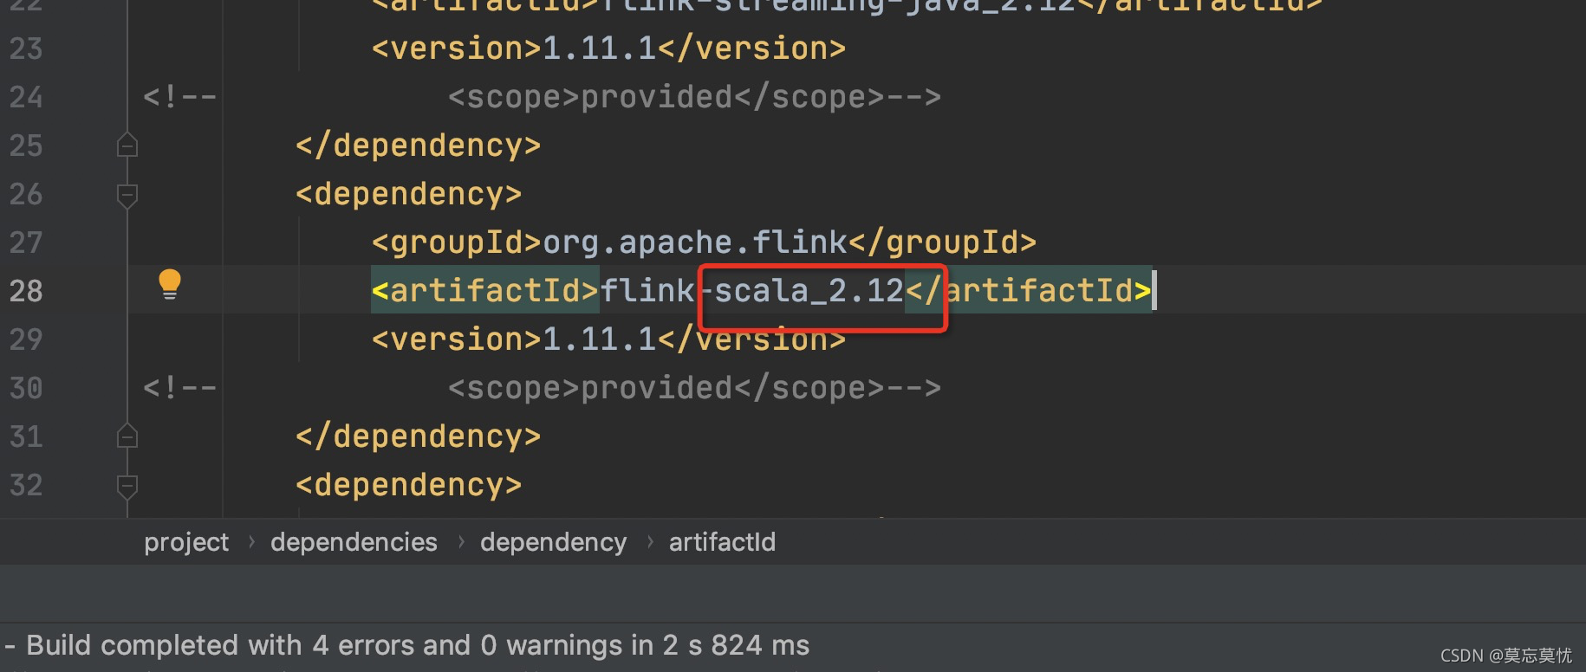Click commented scope provided text on line 24
Image resolution: width=1586 pixels, height=672 pixels.
point(694,97)
